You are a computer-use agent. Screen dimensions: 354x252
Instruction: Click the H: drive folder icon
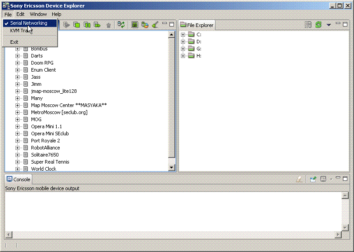(x=191, y=56)
